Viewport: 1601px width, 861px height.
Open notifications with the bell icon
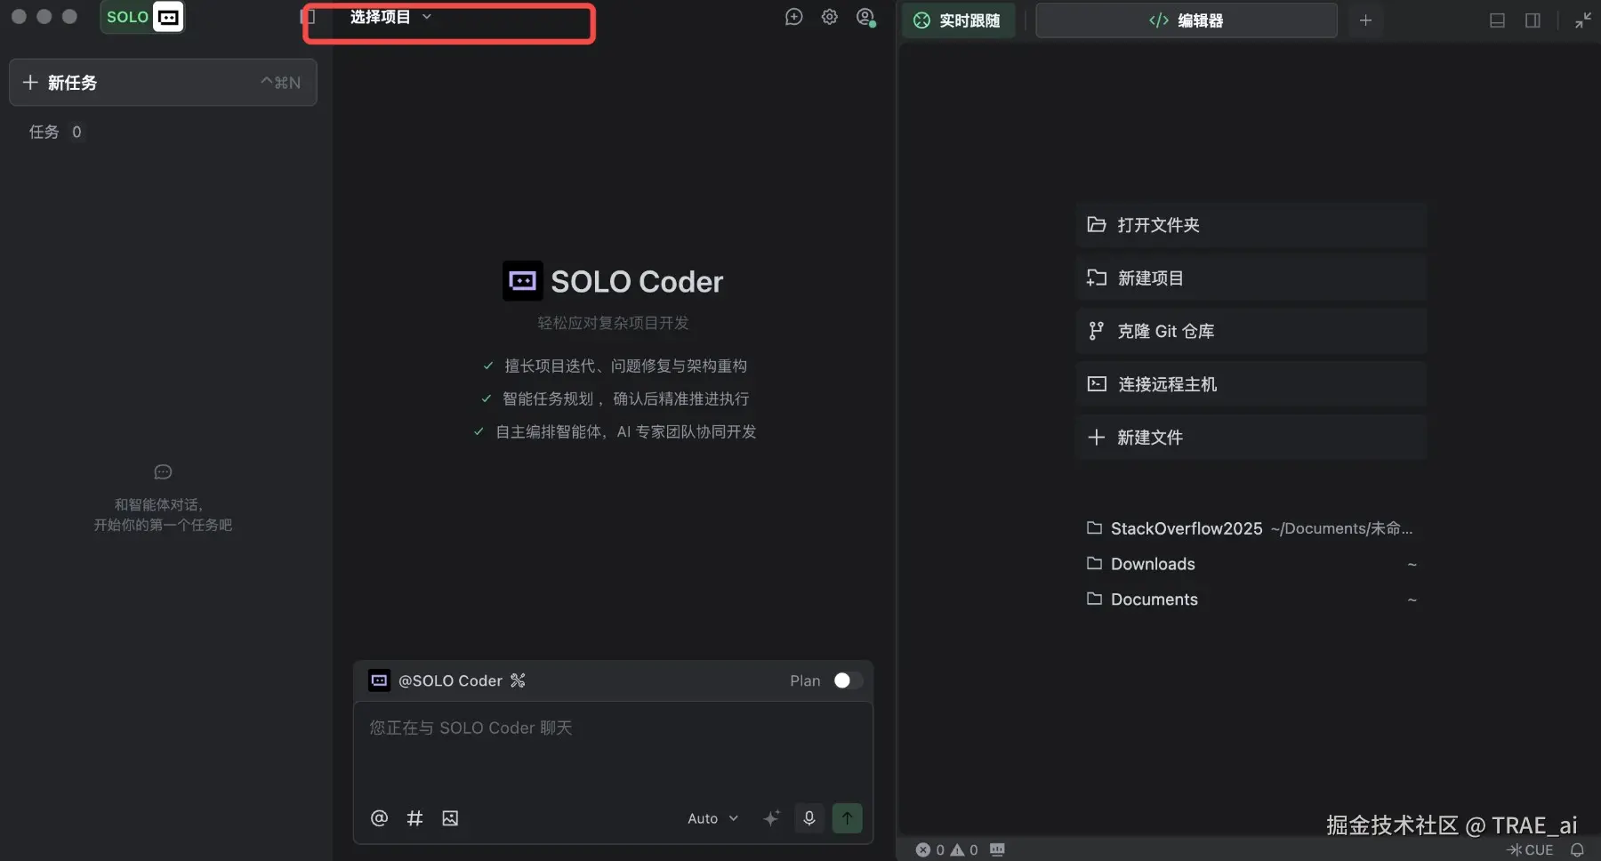click(1577, 849)
